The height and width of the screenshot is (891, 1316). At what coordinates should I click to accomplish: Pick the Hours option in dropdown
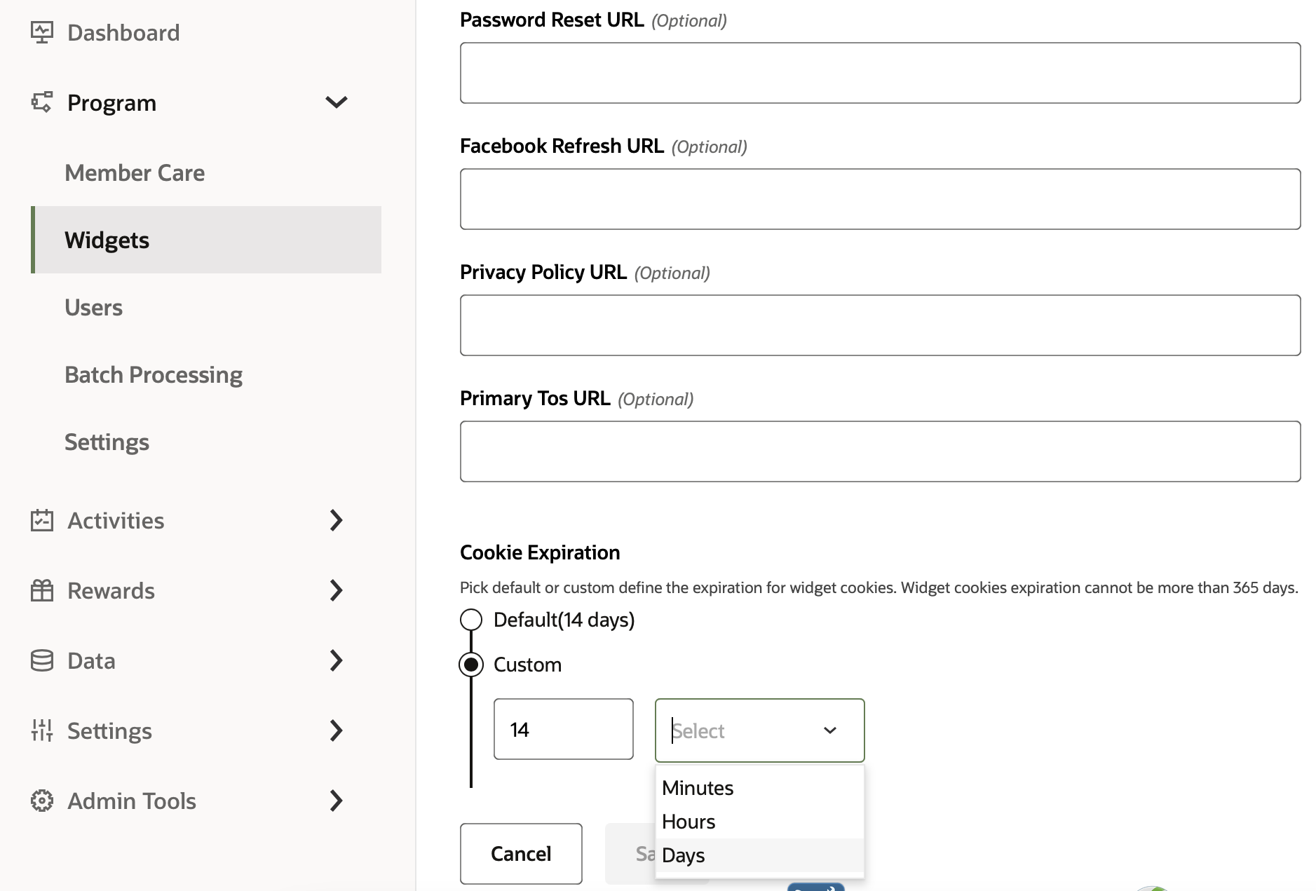click(688, 822)
